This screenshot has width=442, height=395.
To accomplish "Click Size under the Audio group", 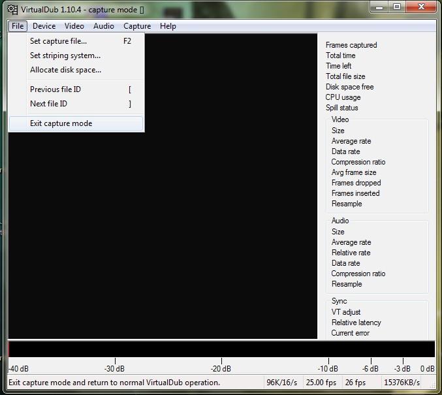I will pos(338,232).
